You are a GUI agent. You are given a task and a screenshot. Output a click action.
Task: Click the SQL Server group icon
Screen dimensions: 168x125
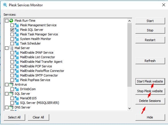pos(11,94)
